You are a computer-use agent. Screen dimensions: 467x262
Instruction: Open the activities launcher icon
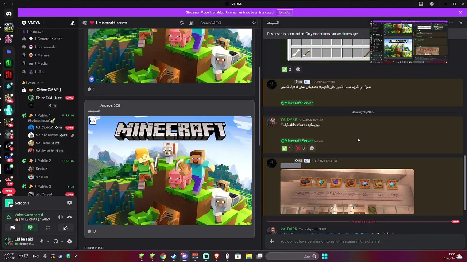coord(48,227)
